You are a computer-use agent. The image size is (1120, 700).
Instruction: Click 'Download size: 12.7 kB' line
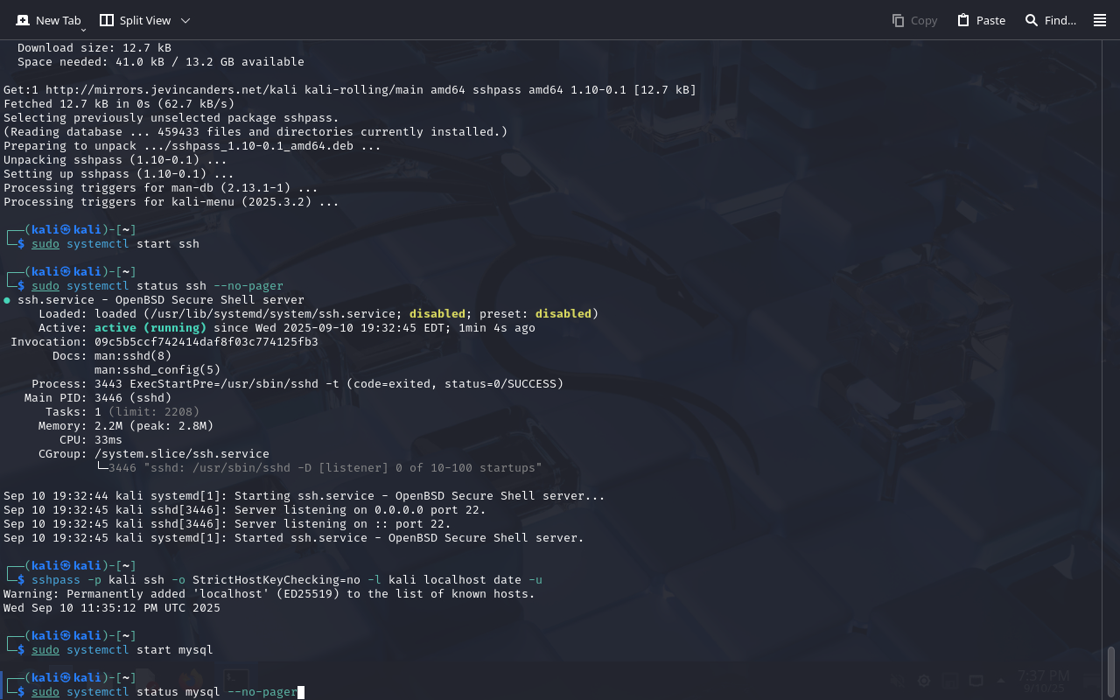pos(94,48)
